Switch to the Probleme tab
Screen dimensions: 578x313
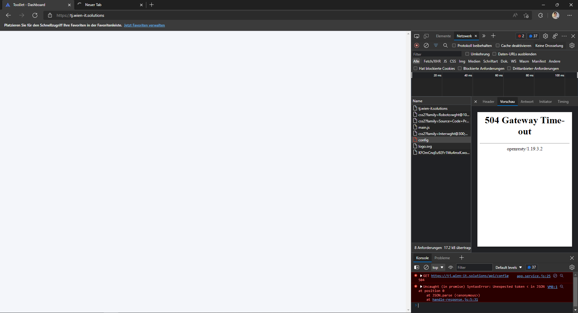point(442,258)
